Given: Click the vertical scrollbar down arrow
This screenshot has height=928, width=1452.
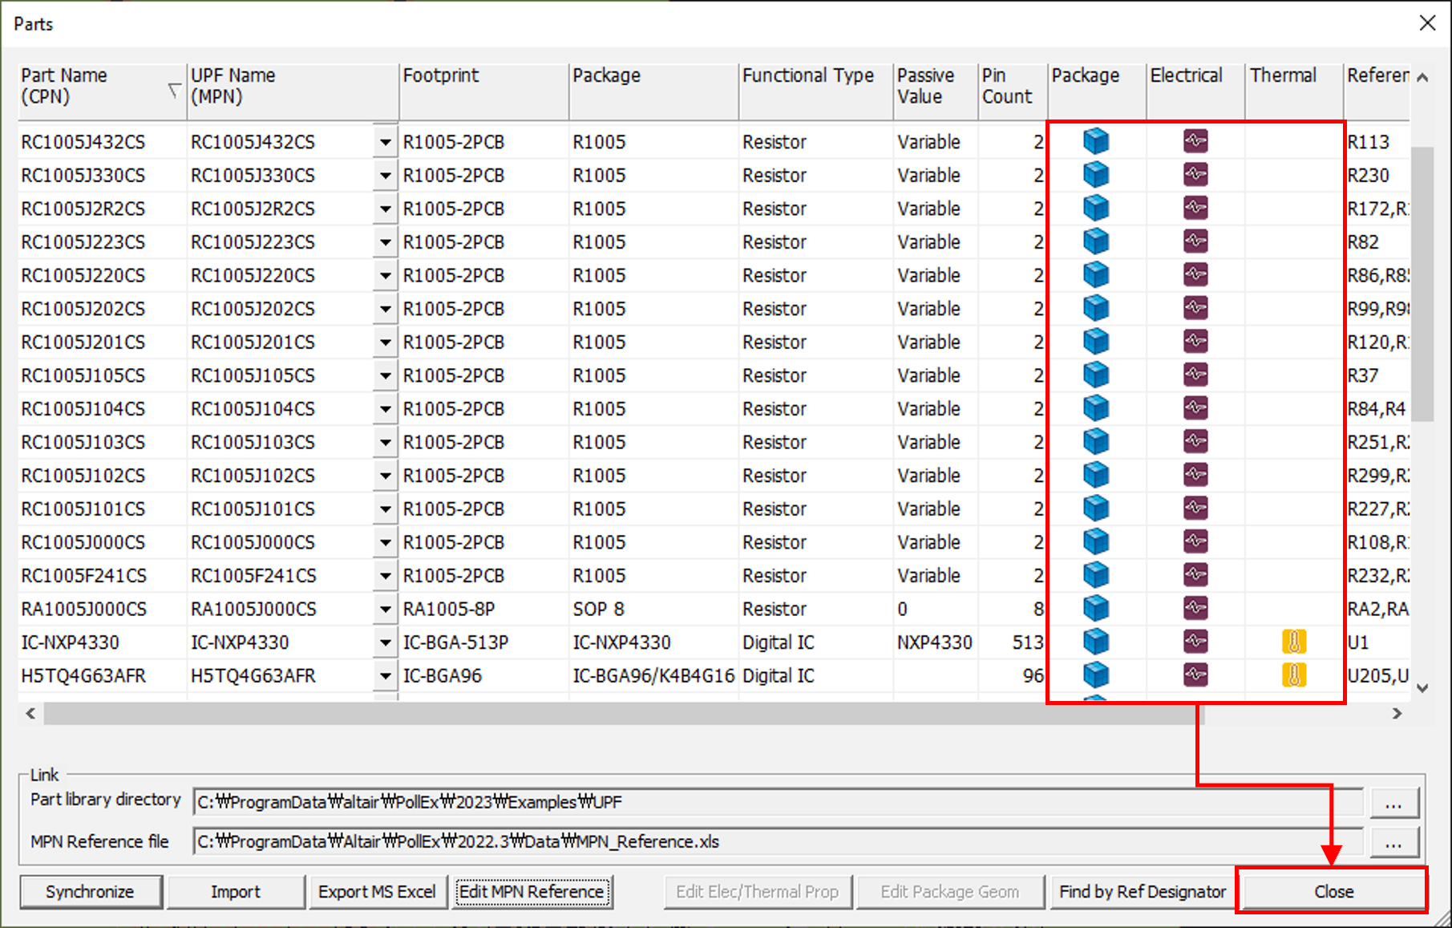Looking at the screenshot, I should point(1422,688).
